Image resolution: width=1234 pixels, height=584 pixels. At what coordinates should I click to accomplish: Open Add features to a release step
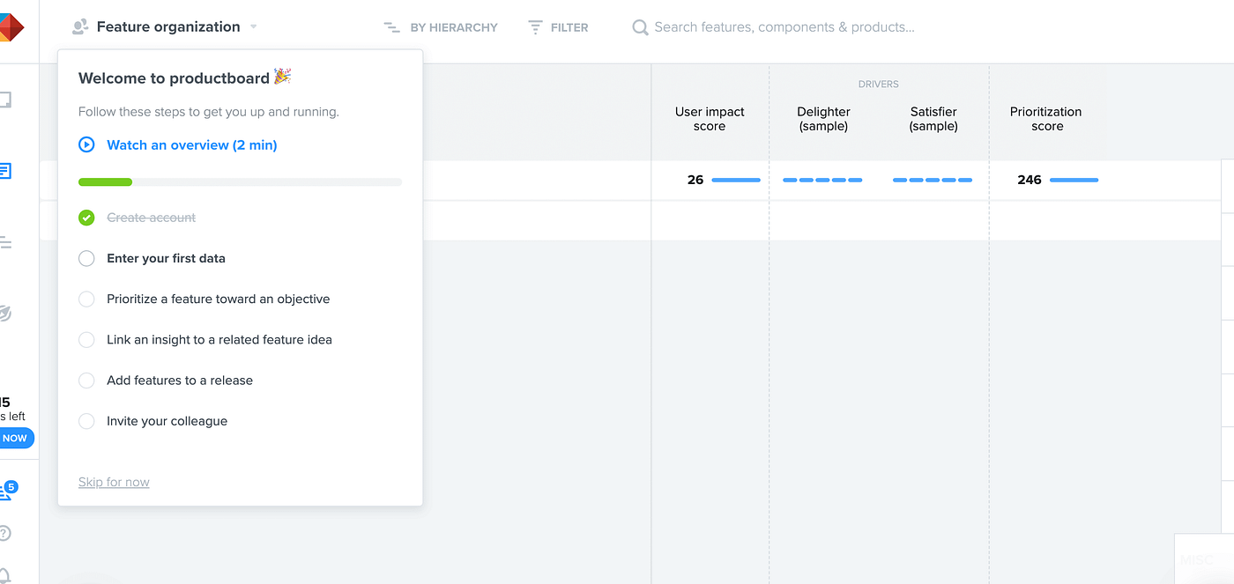click(180, 381)
